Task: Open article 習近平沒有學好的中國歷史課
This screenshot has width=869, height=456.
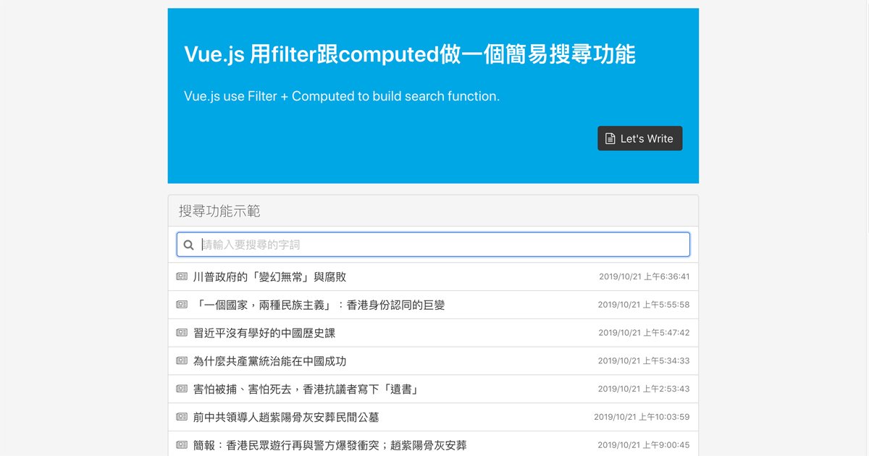Action: [264, 333]
